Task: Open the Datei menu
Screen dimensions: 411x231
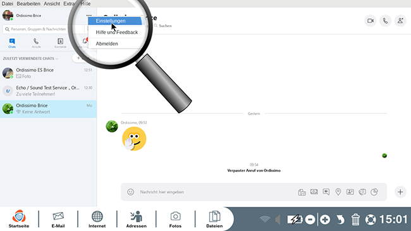Action: pyautogui.click(x=8, y=4)
